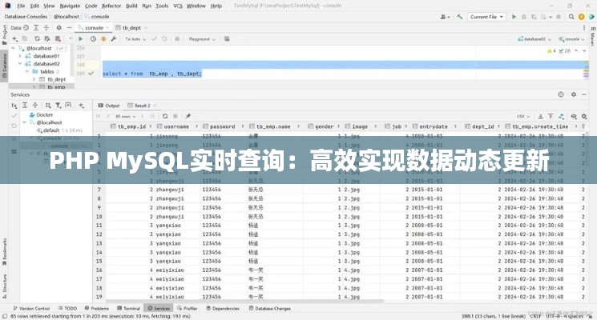This screenshot has height=320, width=597.
Task: Click the in-editor results icon after Playground
Action: coord(227,38)
